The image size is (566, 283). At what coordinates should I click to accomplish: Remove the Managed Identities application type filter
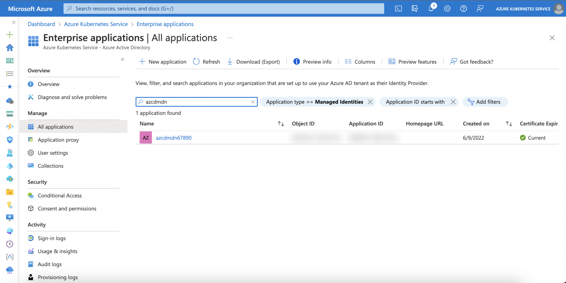(370, 102)
